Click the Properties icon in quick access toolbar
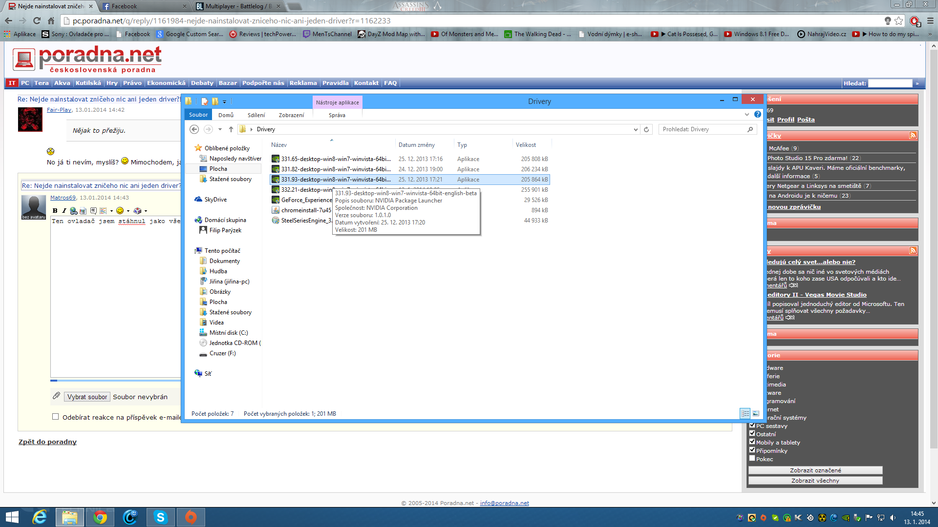Screen dimensions: 938x527 (204, 101)
